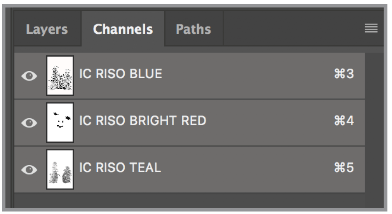Open the Paths tab
392x214 pixels.
(193, 29)
